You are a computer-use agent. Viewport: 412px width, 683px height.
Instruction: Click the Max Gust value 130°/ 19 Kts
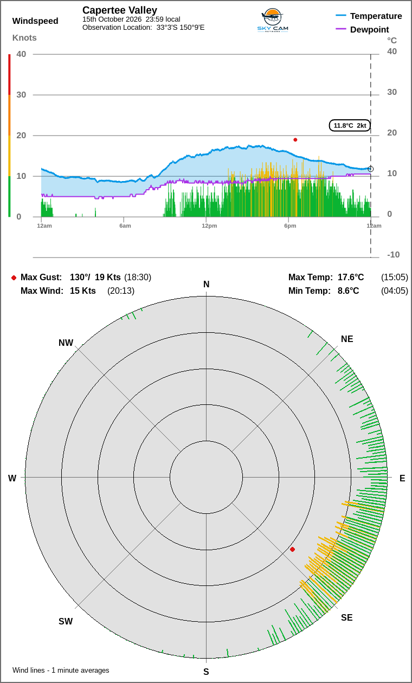pos(95,278)
